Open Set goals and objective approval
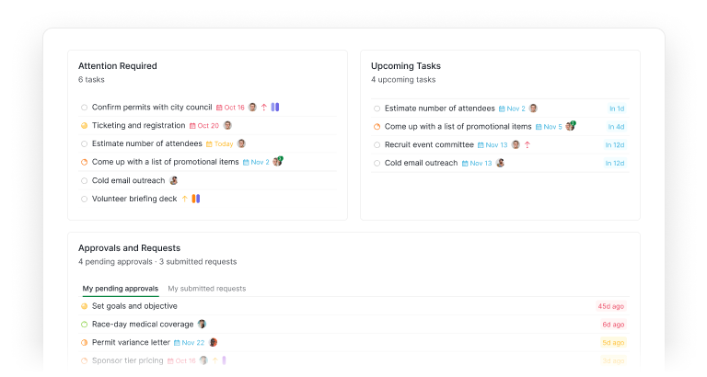The height and width of the screenshot is (377, 707). pyautogui.click(x=134, y=306)
